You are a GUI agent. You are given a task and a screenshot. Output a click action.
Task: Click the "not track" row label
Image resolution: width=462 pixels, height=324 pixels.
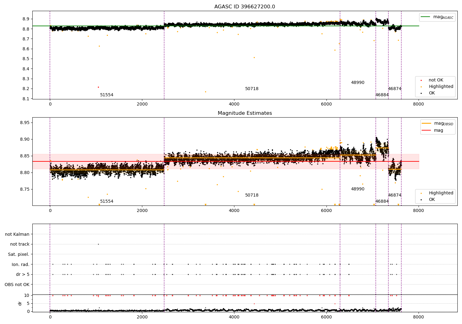(20, 244)
